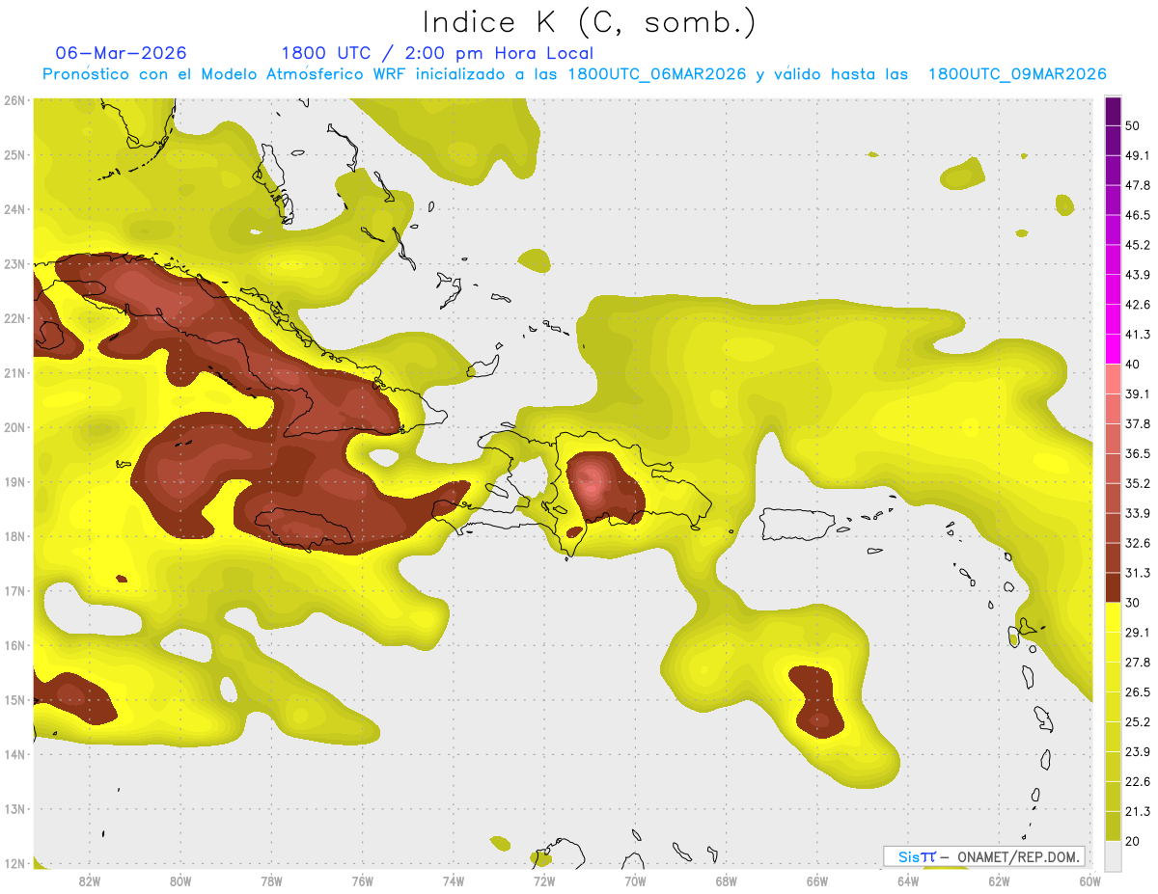1158x894 pixels.
Task: Click the "29.1" color scale label
Action: pyautogui.click(x=1137, y=633)
